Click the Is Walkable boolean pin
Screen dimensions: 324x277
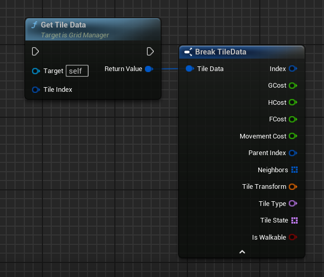pyautogui.click(x=292, y=237)
